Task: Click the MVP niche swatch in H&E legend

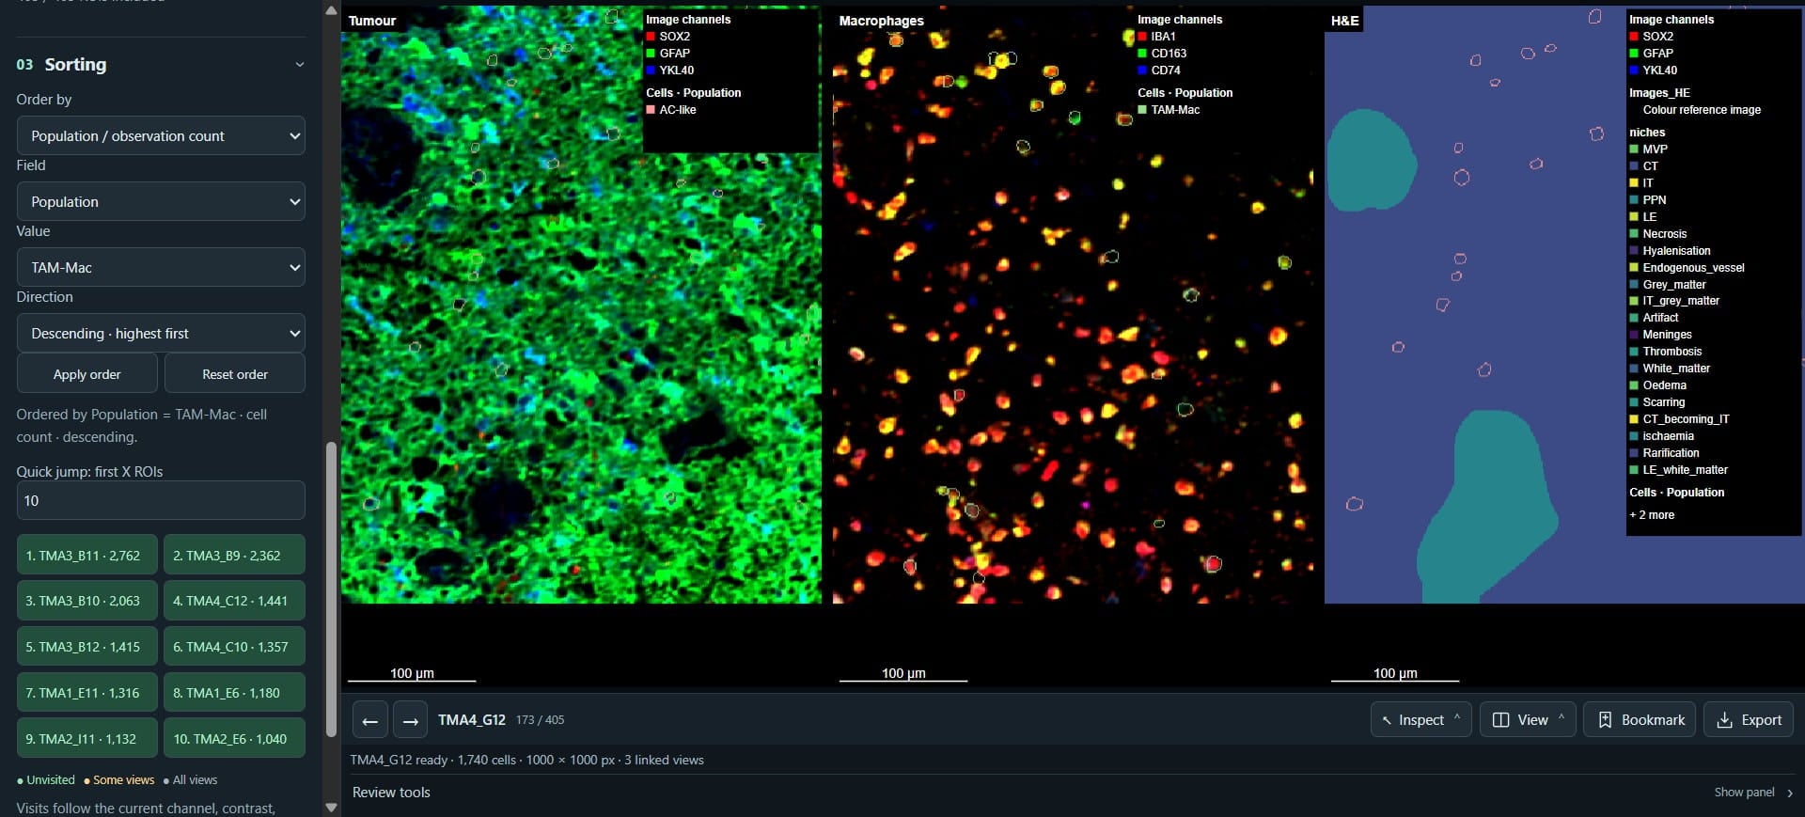Action: [x=1634, y=149]
